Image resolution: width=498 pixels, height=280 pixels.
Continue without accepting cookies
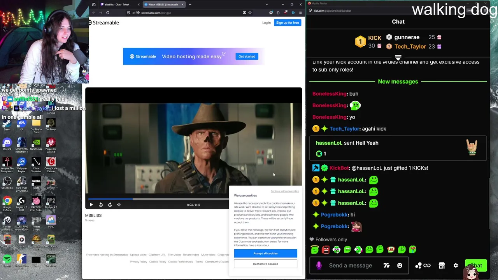point(285,191)
